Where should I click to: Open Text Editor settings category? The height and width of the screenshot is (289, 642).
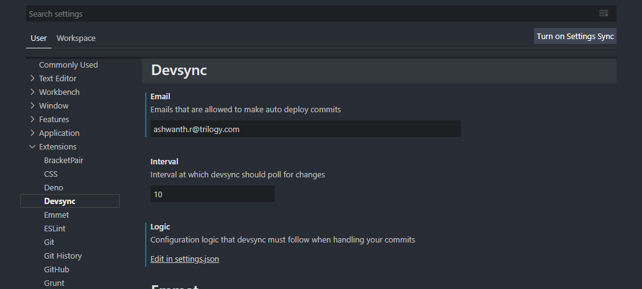click(58, 78)
